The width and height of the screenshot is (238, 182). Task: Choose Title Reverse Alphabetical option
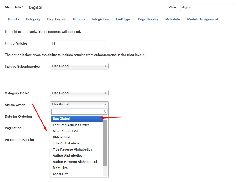(x=77, y=149)
